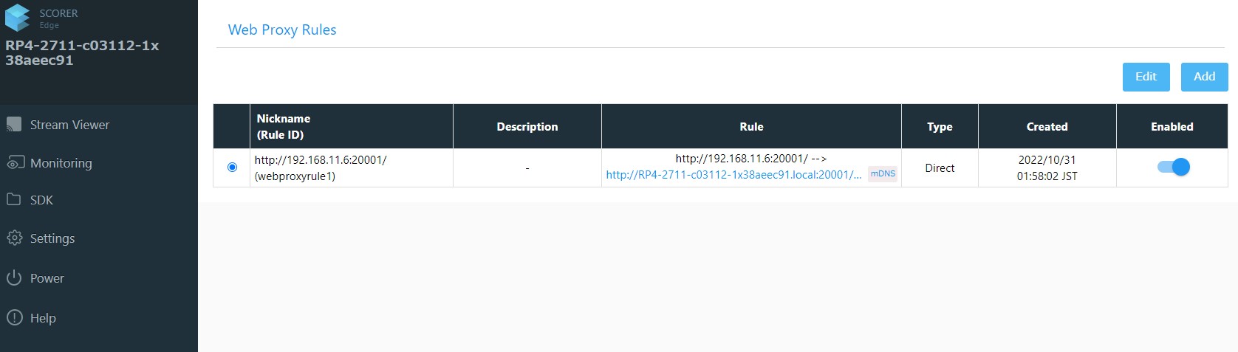
Task: Disable the webproxyrule1 Enabled toggle
Action: [1173, 167]
